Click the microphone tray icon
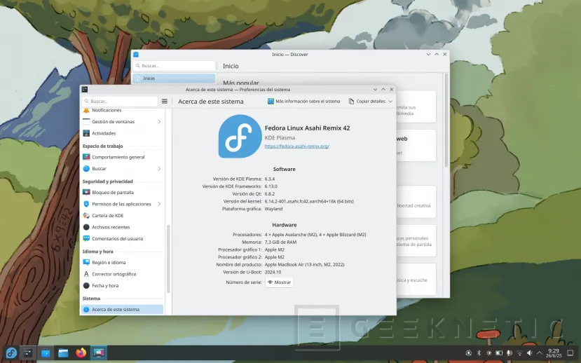581x363 pixels. (x=510, y=353)
